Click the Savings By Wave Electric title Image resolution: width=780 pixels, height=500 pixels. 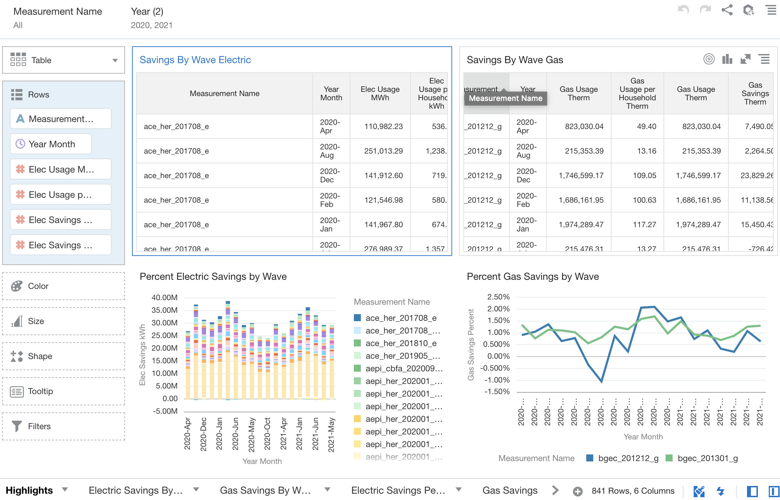[195, 60]
